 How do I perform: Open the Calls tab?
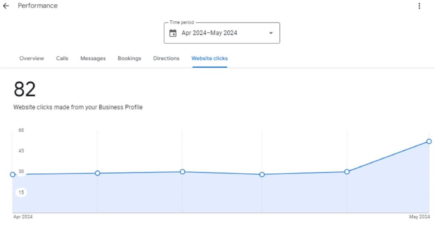tap(62, 58)
